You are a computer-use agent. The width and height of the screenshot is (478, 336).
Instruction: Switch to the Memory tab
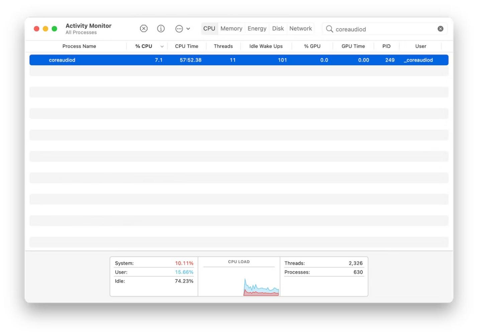pyautogui.click(x=231, y=28)
